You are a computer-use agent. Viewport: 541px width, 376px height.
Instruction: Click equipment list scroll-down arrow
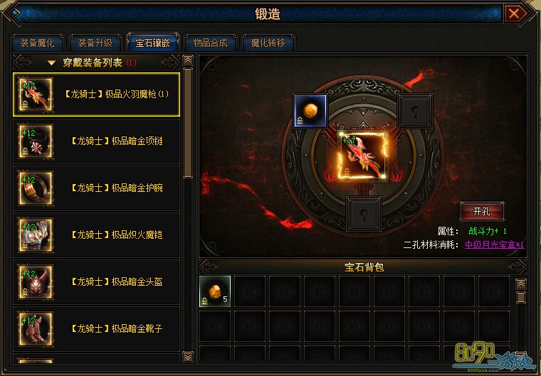[x=188, y=356]
